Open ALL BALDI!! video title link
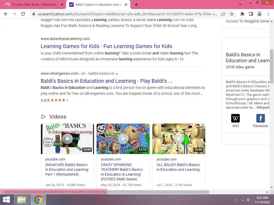 178,167
